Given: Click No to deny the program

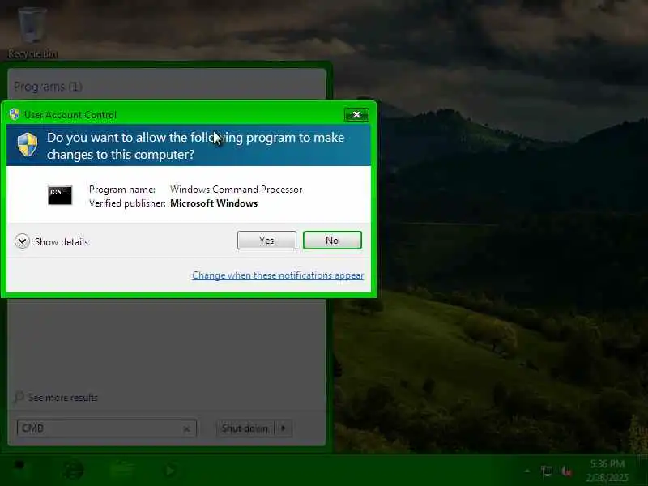Looking at the screenshot, I should click(332, 240).
